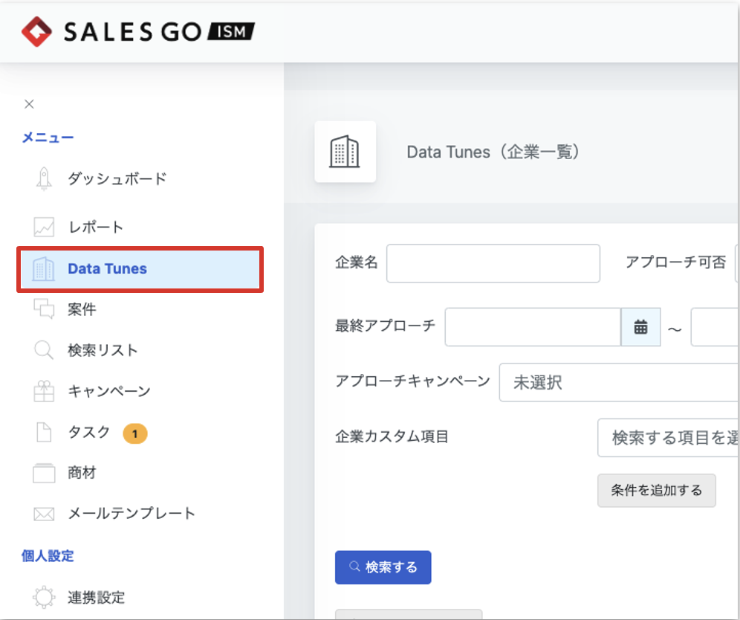This screenshot has width=740, height=620.
Task: Open the アプローチキャンペーン dropdown showing 未選択
Action: pos(619,383)
